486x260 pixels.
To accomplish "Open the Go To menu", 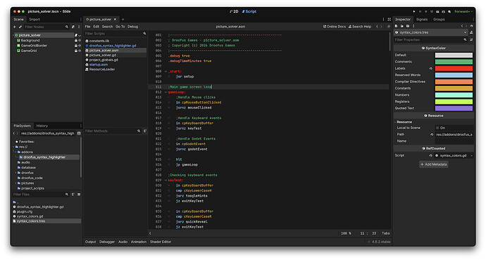I will 120,27.
